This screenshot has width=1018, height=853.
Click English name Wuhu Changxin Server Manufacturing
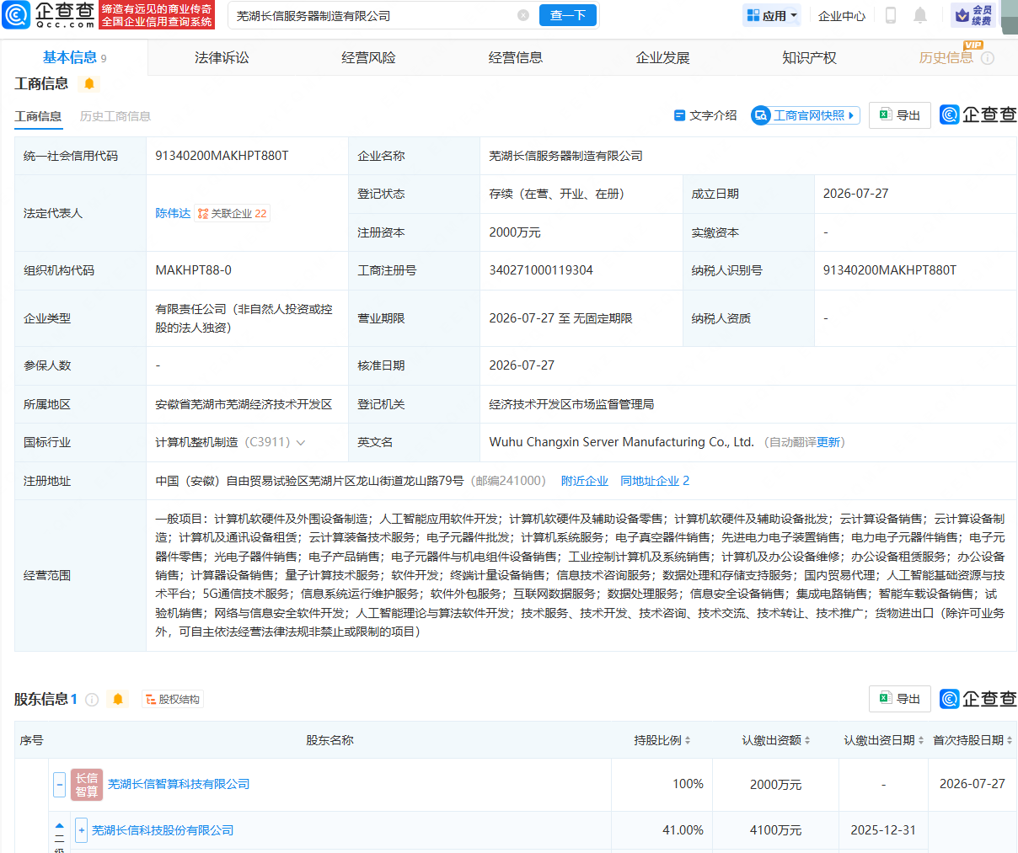(x=621, y=442)
